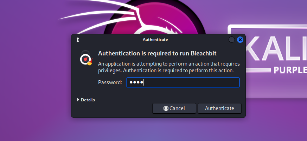Click the "Authentication is required" heading

pyautogui.click(x=157, y=53)
